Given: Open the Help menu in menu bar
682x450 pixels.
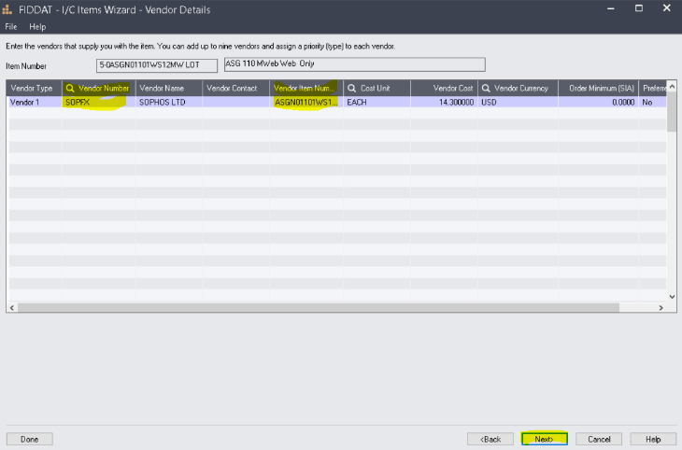Looking at the screenshot, I should (37, 27).
